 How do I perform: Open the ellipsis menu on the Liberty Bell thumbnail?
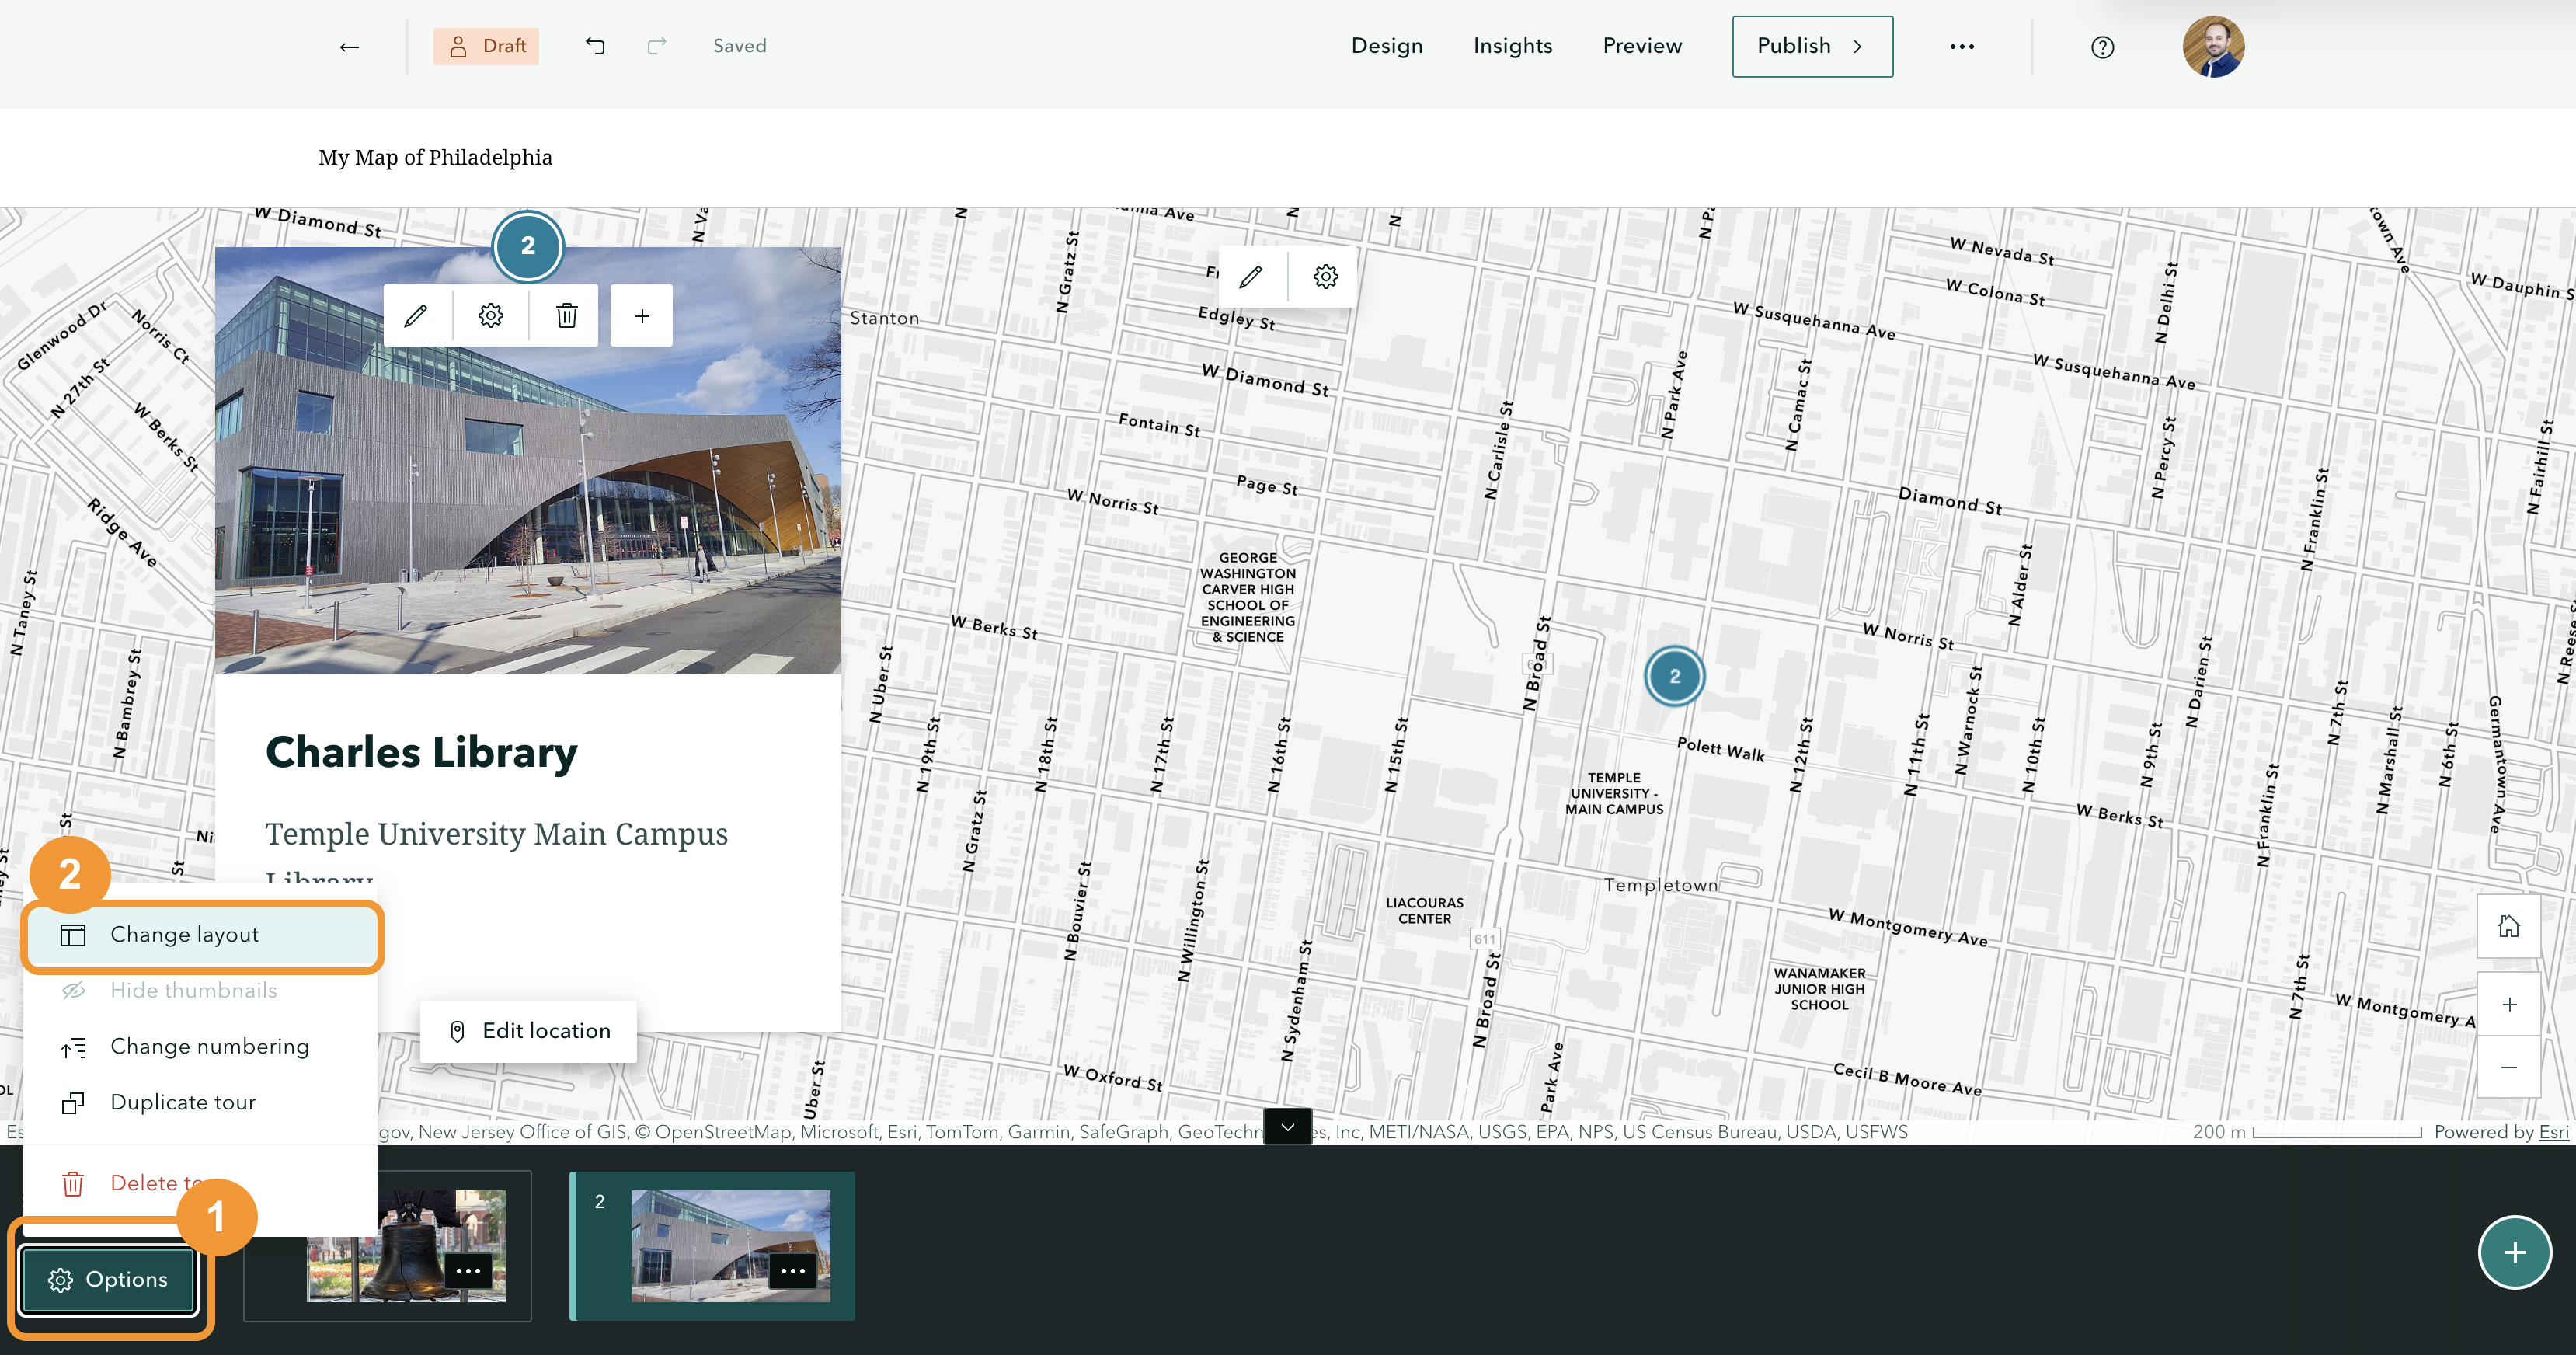pyautogui.click(x=468, y=1271)
